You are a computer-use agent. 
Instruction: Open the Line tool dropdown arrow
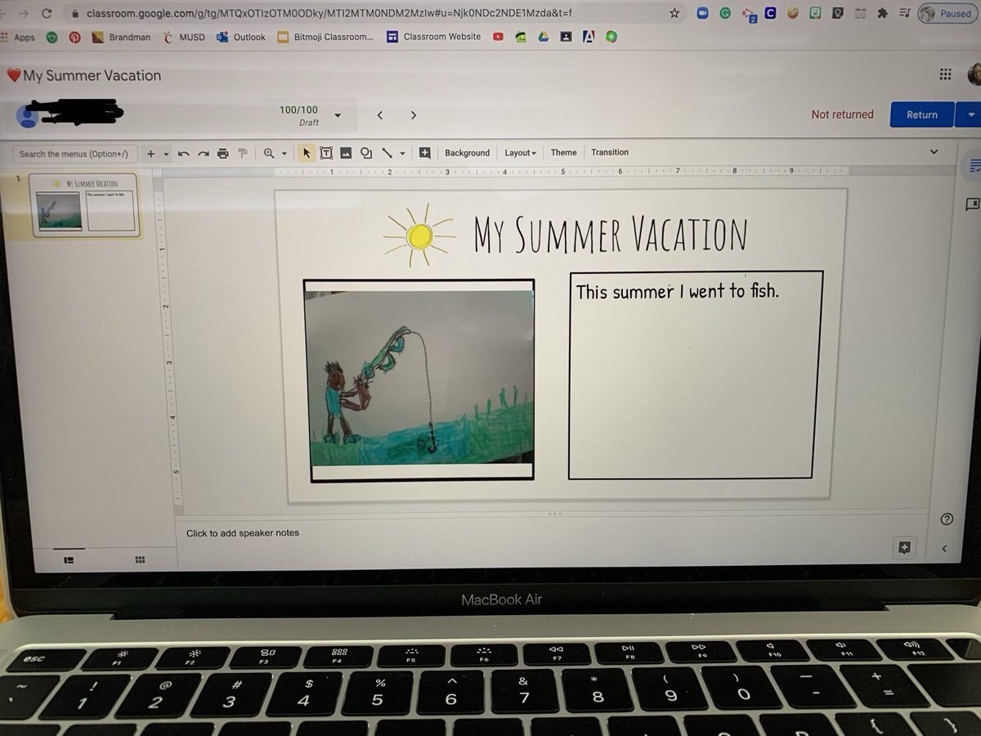402,154
